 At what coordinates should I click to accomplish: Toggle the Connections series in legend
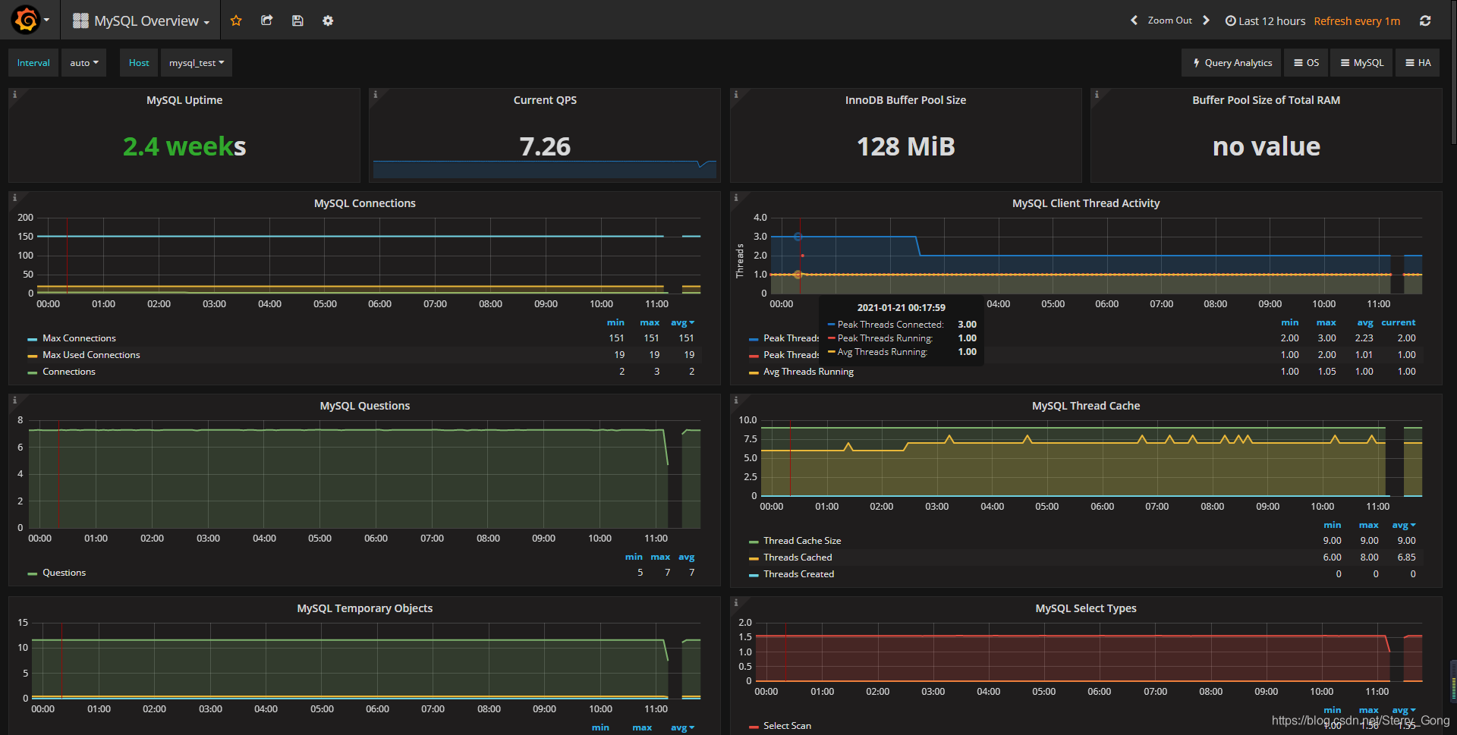click(69, 372)
